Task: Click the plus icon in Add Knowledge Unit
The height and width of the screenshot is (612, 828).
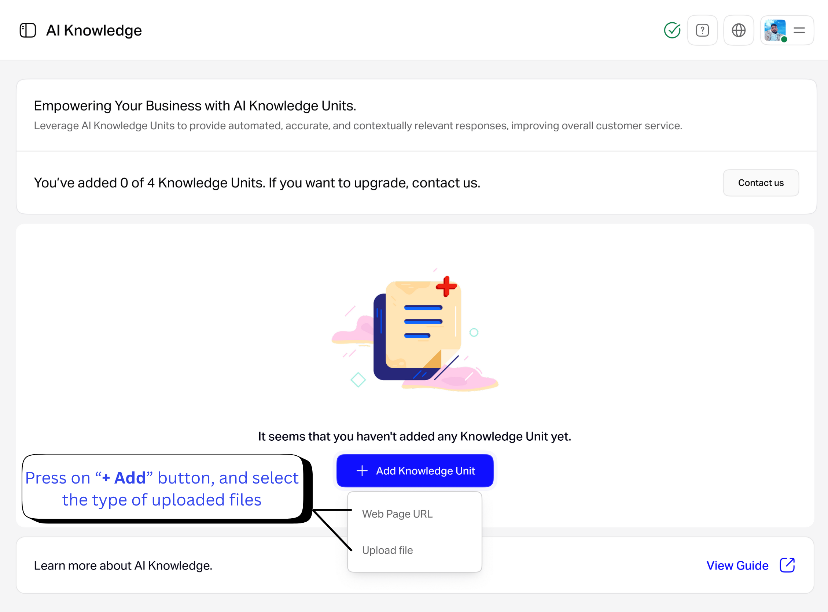Action: pyautogui.click(x=362, y=470)
